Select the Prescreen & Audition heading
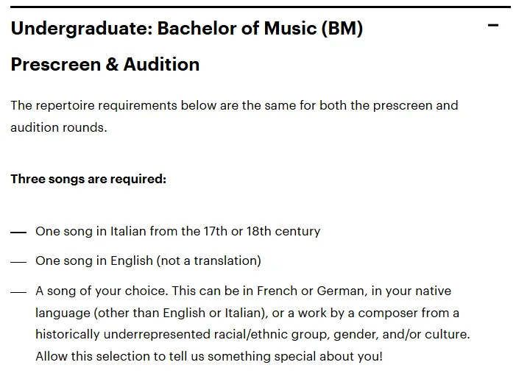Viewport: 530px width, 390px height. pyautogui.click(x=105, y=65)
